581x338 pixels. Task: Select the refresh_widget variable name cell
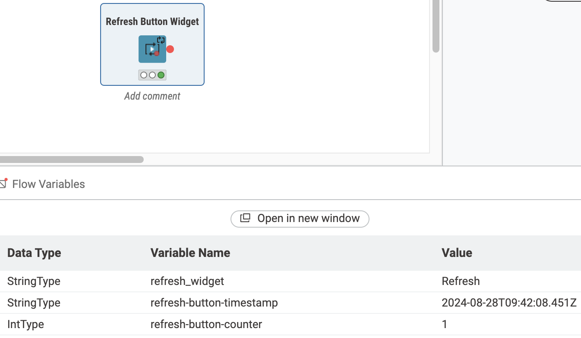(x=187, y=281)
